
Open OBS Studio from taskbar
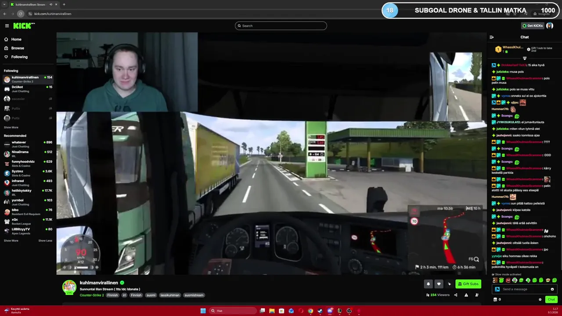click(349, 311)
